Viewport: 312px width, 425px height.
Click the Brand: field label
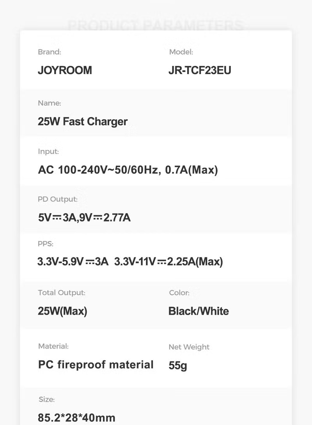(50, 52)
